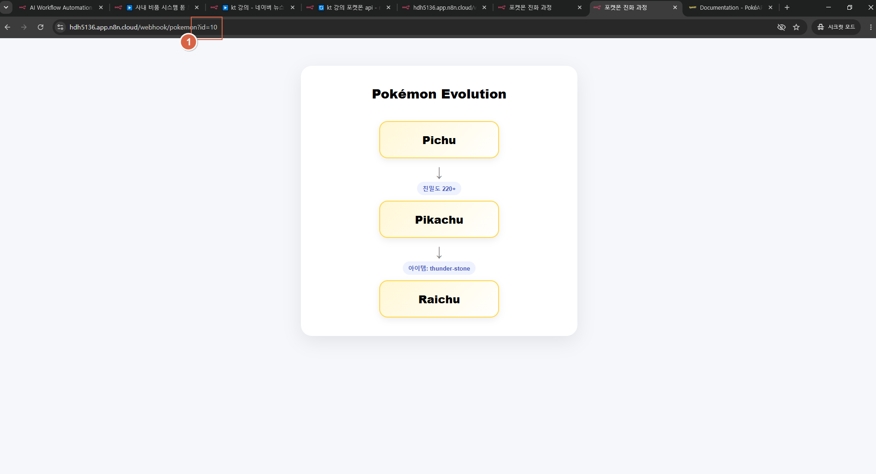The image size is (876, 474).
Task: Close the kt 강의 네이버 뉴스 tab
Action: click(293, 7)
